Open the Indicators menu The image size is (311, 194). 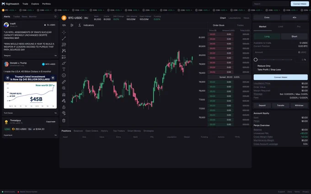pos(86,25)
